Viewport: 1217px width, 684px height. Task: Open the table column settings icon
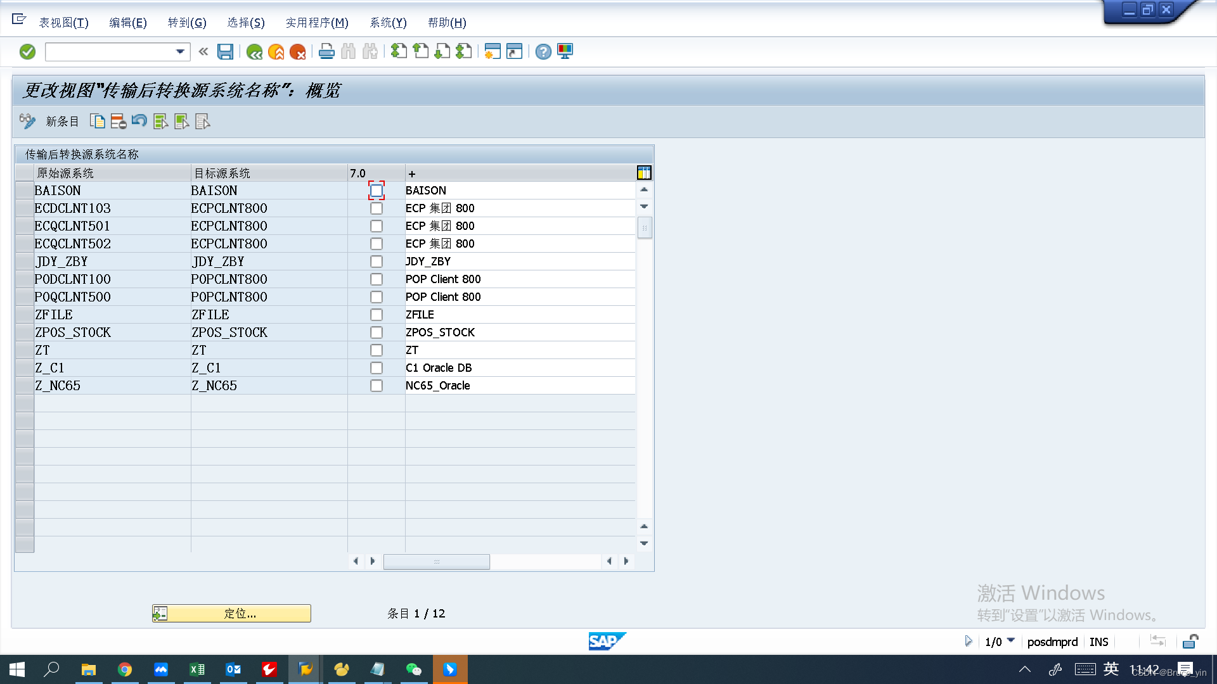coord(644,173)
